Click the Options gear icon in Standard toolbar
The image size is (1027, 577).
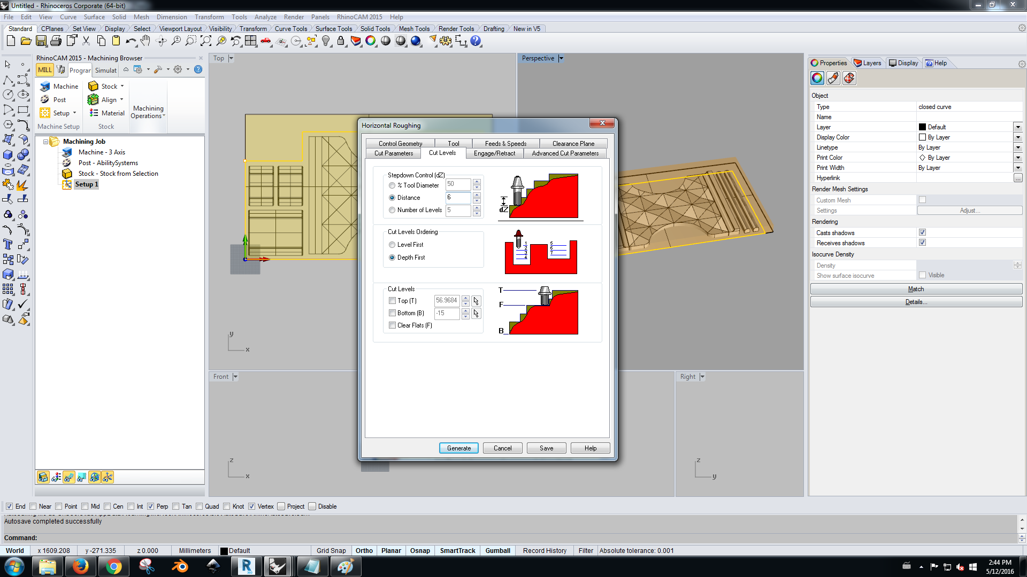click(x=446, y=41)
